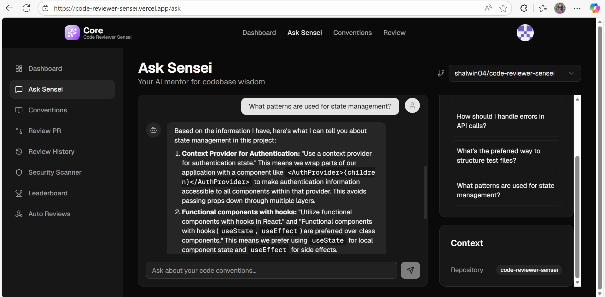Click the "Ask about your code conventions" input

[271, 270]
